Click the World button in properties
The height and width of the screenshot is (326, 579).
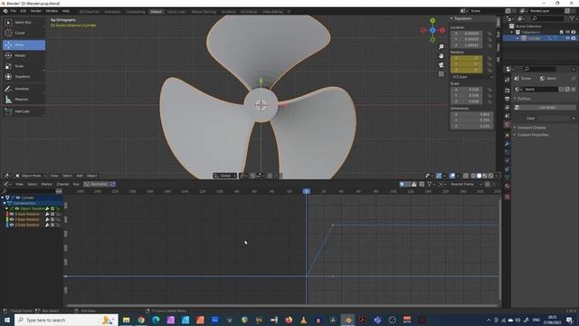(x=548, y=79)
